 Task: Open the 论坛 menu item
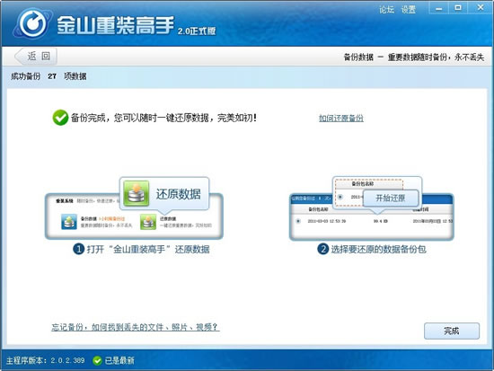[x=386, y=10]
